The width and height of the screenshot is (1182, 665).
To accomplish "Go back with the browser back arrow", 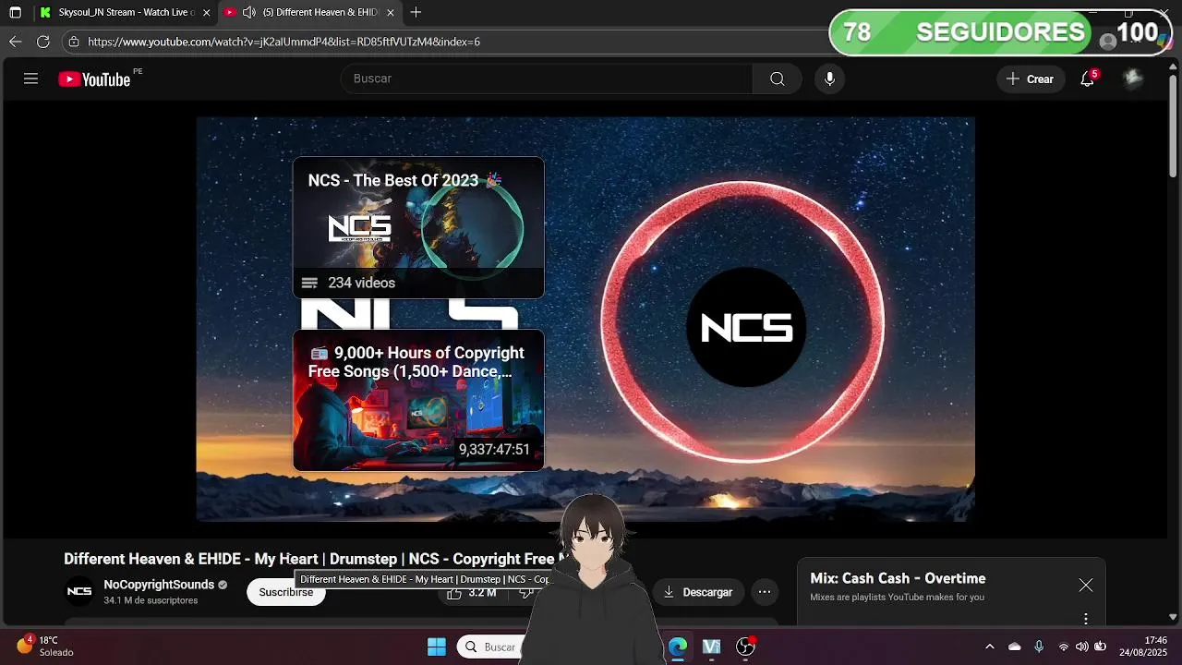I will (x=15, y=42).
